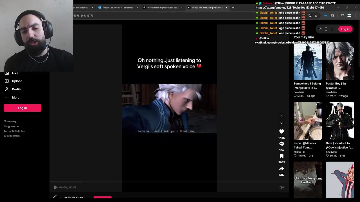Click the install app icon in address bar
The image size is (360, 202).
(310, 15)
